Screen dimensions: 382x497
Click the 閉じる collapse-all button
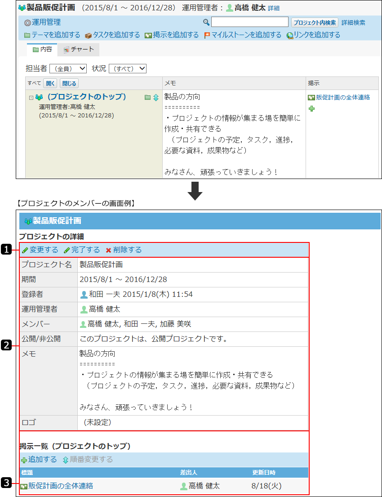click(69, 83)
